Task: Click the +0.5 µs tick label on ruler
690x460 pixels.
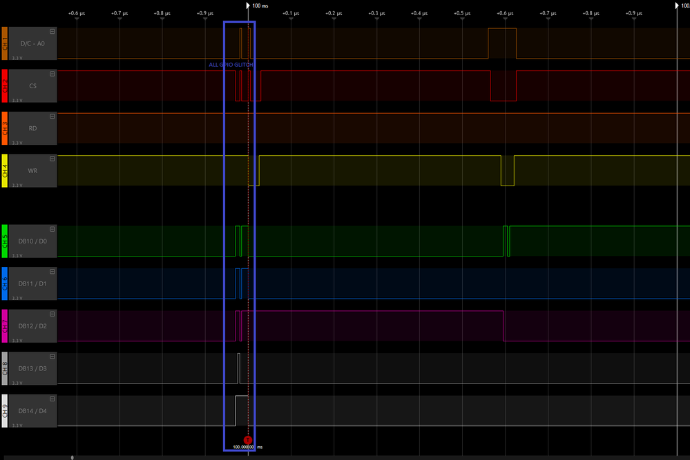Action: pyautogui.click(x=462, y=13)
